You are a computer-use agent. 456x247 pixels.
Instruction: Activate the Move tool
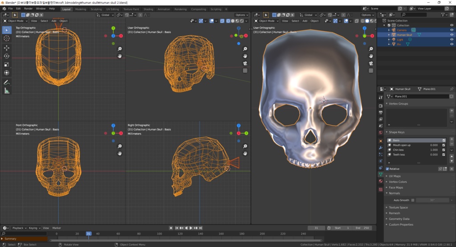coord(7,48)
